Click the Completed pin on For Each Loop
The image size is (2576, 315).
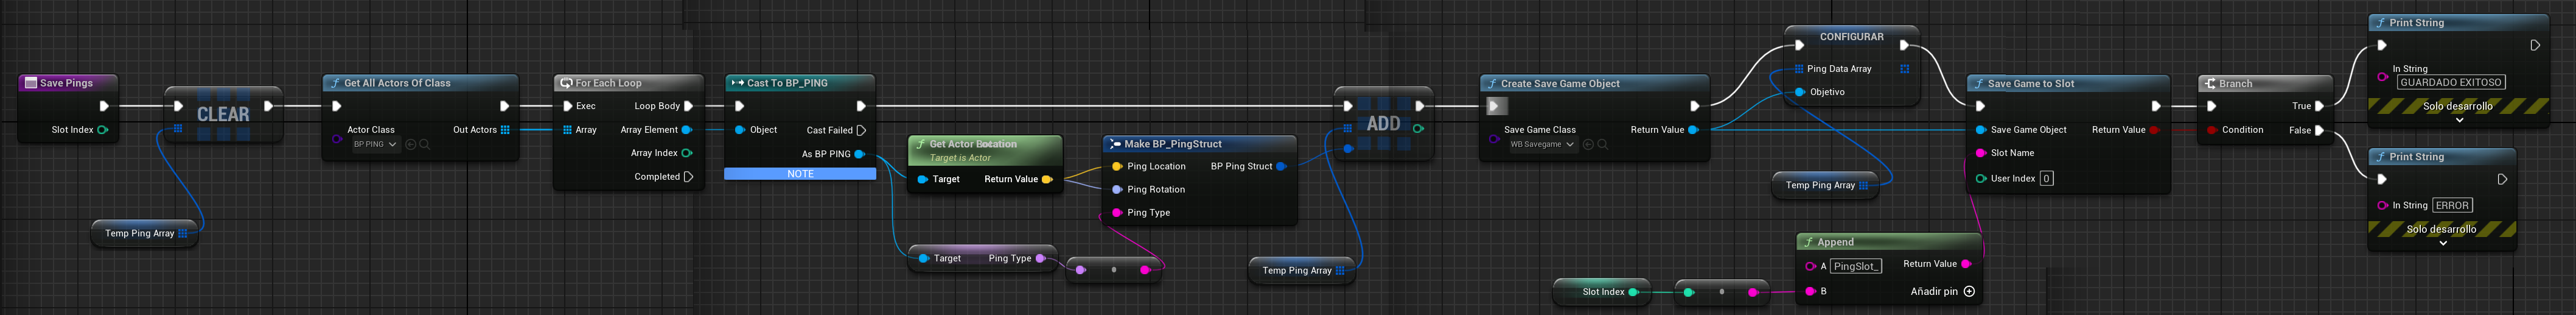pyautogui.click(x=688, y=177)
